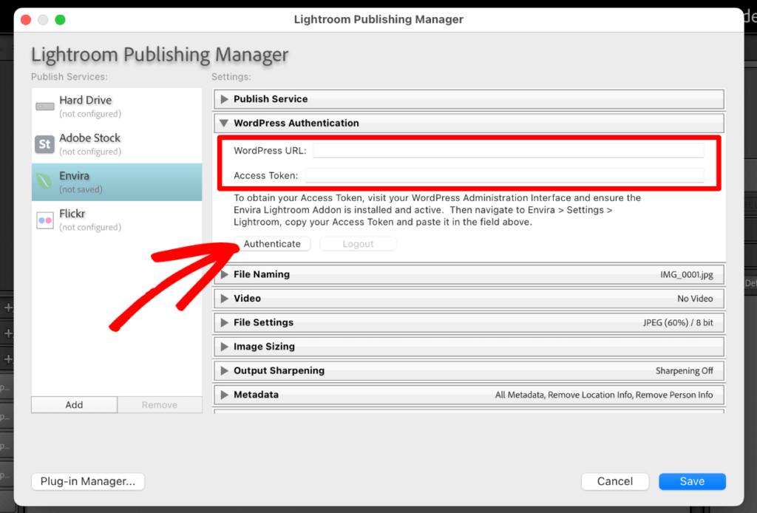
Task: Click the Logout button
Action: pos(358,244)
